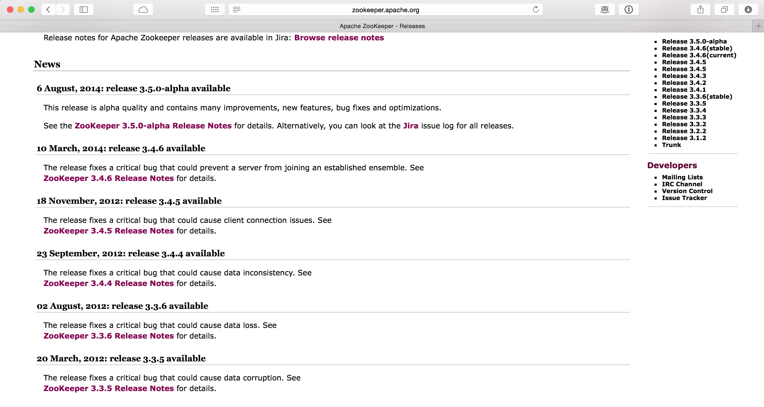The height and width of the screenshot is (407, 764).
Task: Follow the Jira issue log link
Action: tap(410, 125)
